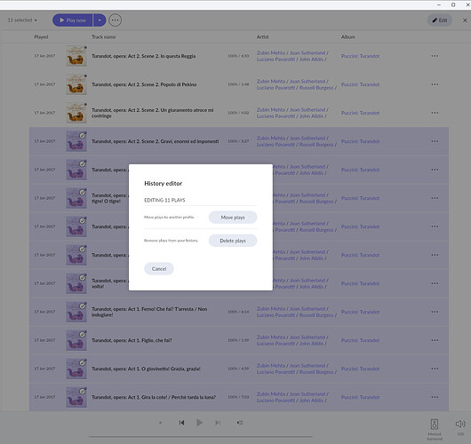This screenshot has height=444, width=471.
Task: Click the Move plays button
Action: click(233, 218)
